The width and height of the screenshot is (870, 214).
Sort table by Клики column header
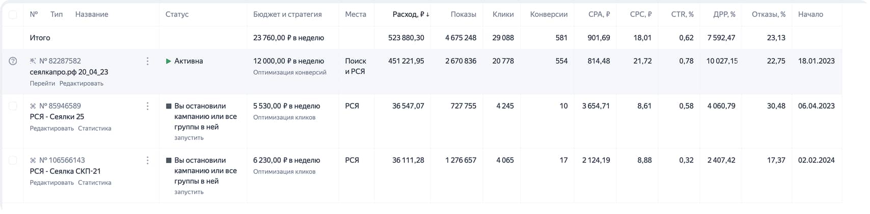tap(503, 14)
